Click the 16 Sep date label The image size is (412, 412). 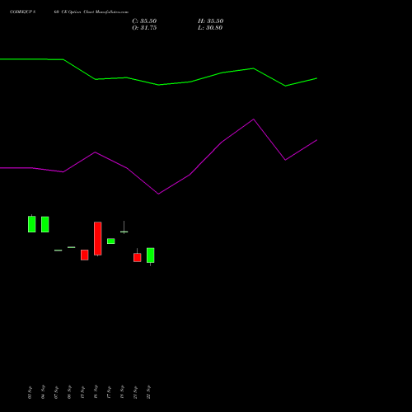[x=96, y=392]
